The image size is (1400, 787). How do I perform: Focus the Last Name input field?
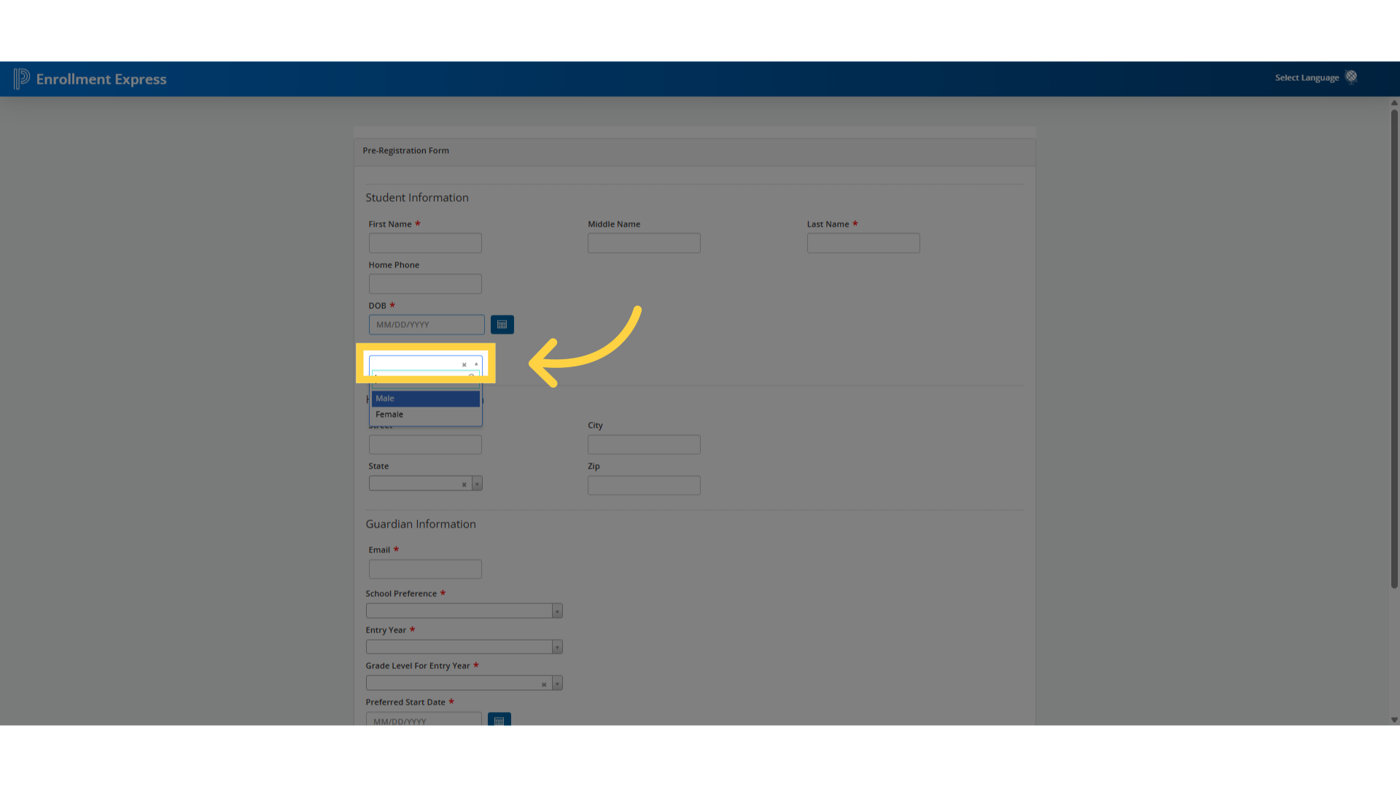tap(863, 243)
